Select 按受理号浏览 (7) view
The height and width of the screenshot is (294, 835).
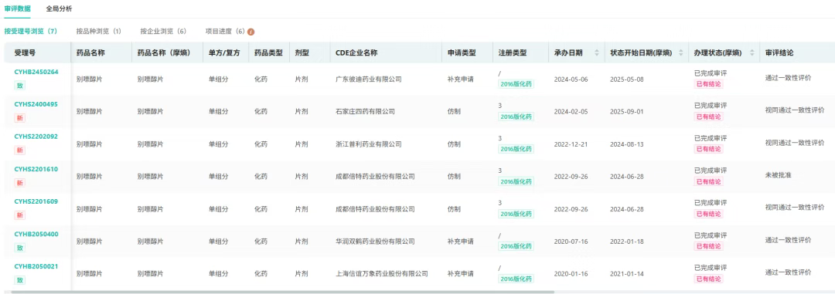click(x=30, y=32)
